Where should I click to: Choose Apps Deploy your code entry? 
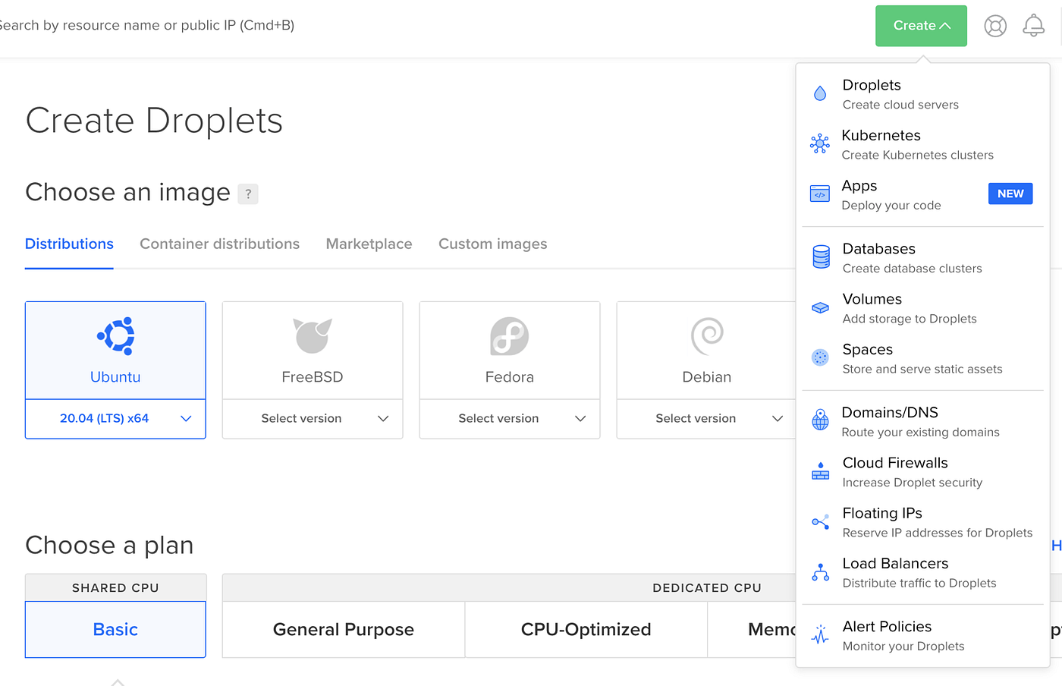[x=922, y=195]
